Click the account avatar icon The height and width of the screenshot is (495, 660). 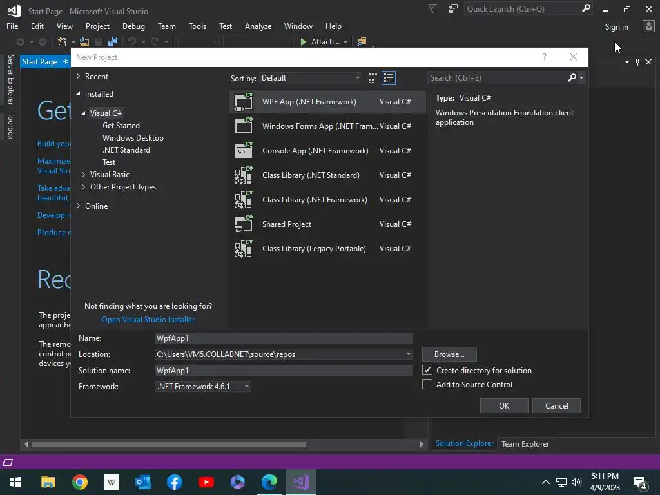tap(648, 26)
